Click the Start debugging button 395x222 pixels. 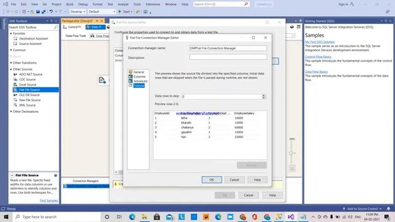(125, 12)
